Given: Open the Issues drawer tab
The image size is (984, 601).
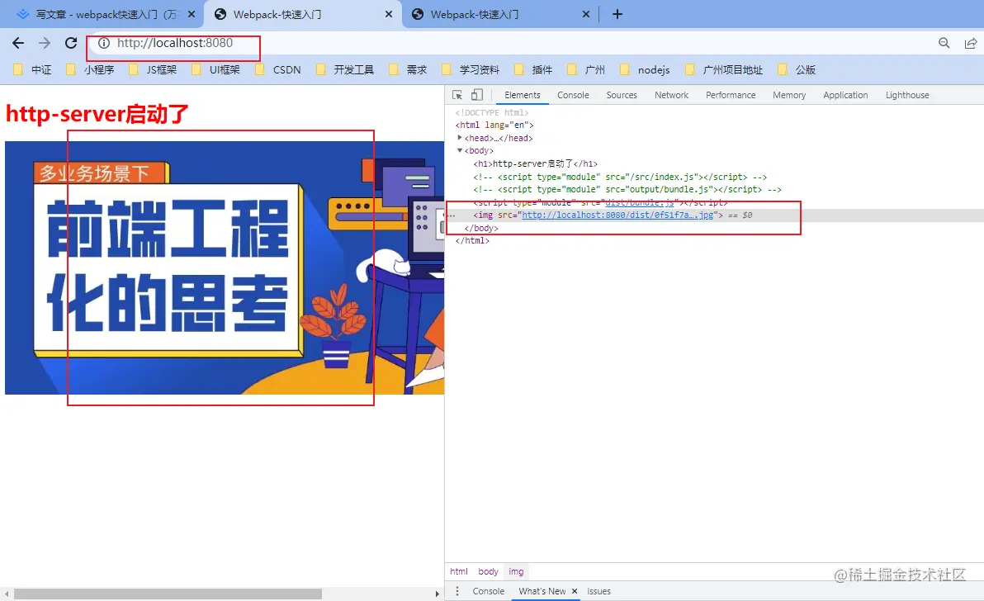Looking at the screenshot, I should [598, 591].
